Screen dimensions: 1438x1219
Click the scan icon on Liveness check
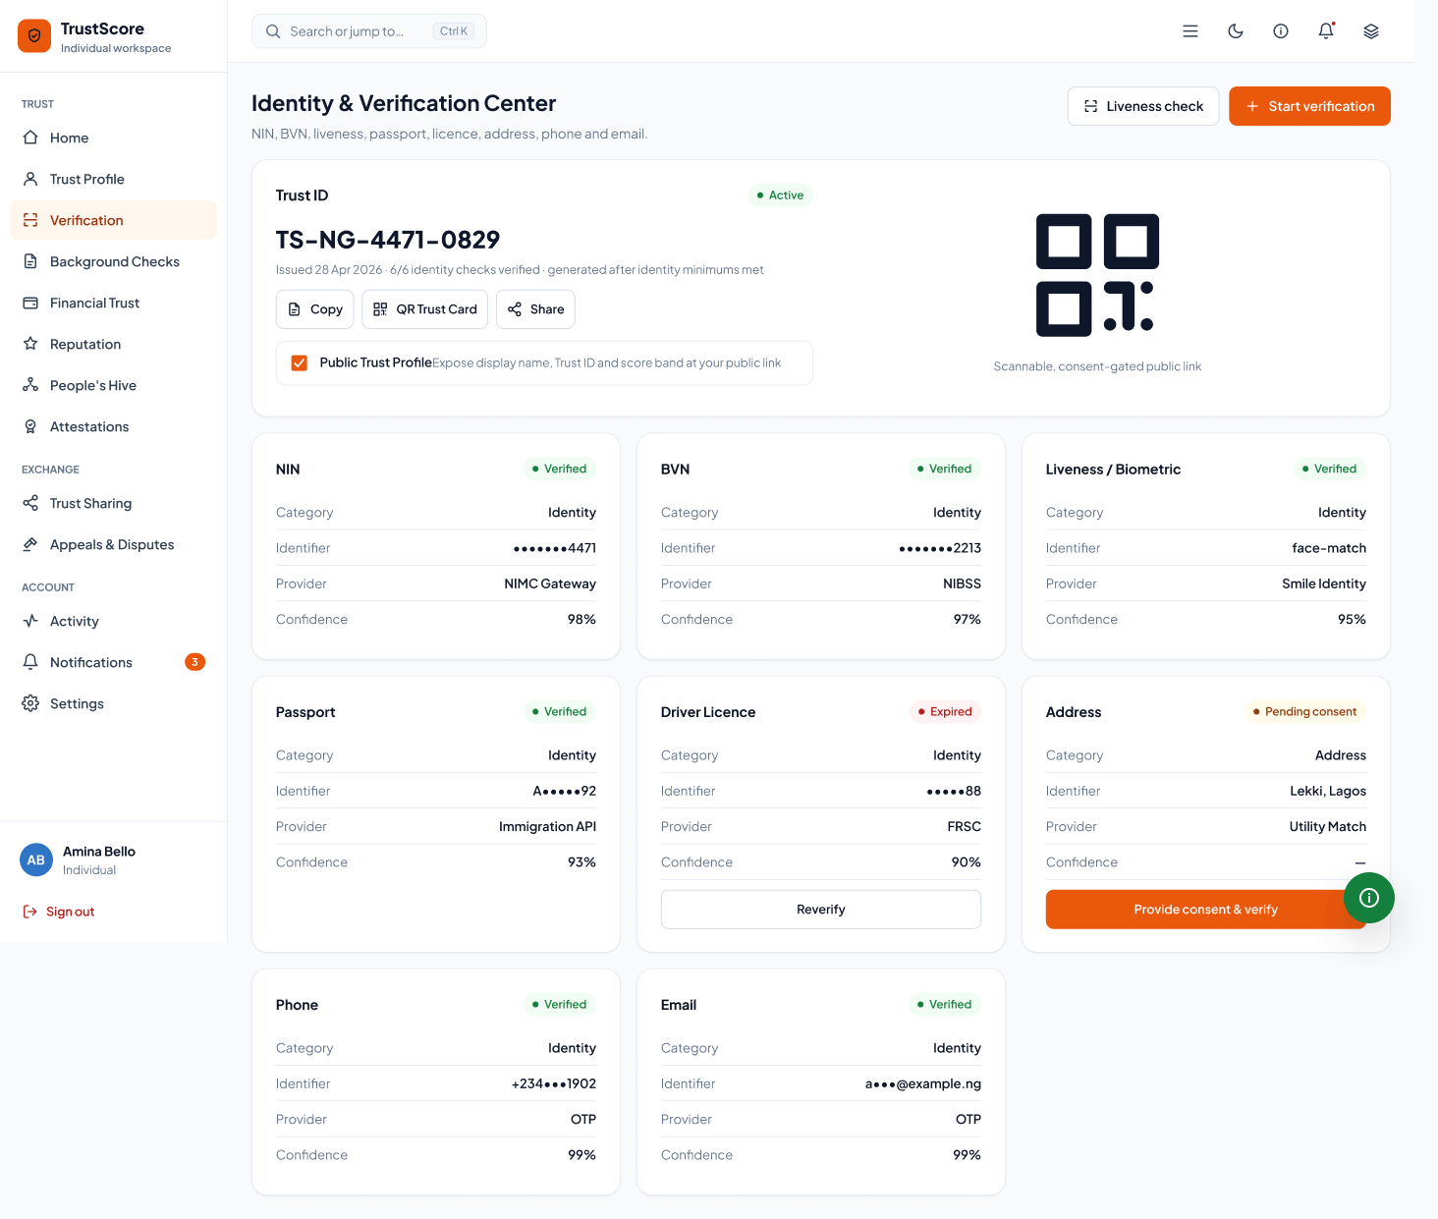[x=1090, y=106]
